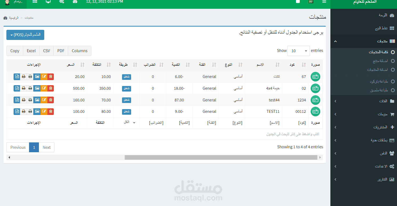Edit the خيمة 4x4 product row
The width and height of the screenshot is (397, 206).
point(44,88)
